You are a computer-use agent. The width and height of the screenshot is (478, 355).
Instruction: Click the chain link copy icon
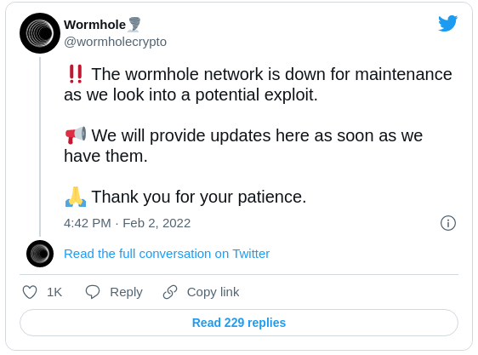(170, 292)
